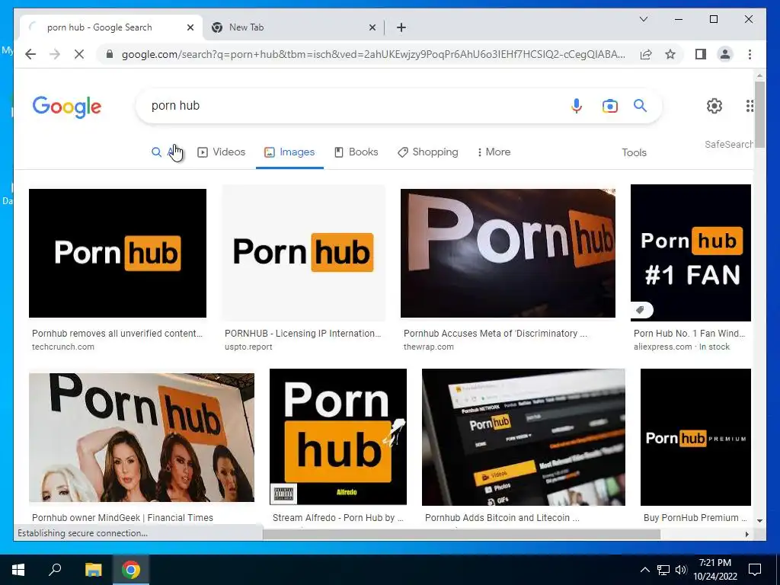Switch to the New Tab tab

coord(293,27)
